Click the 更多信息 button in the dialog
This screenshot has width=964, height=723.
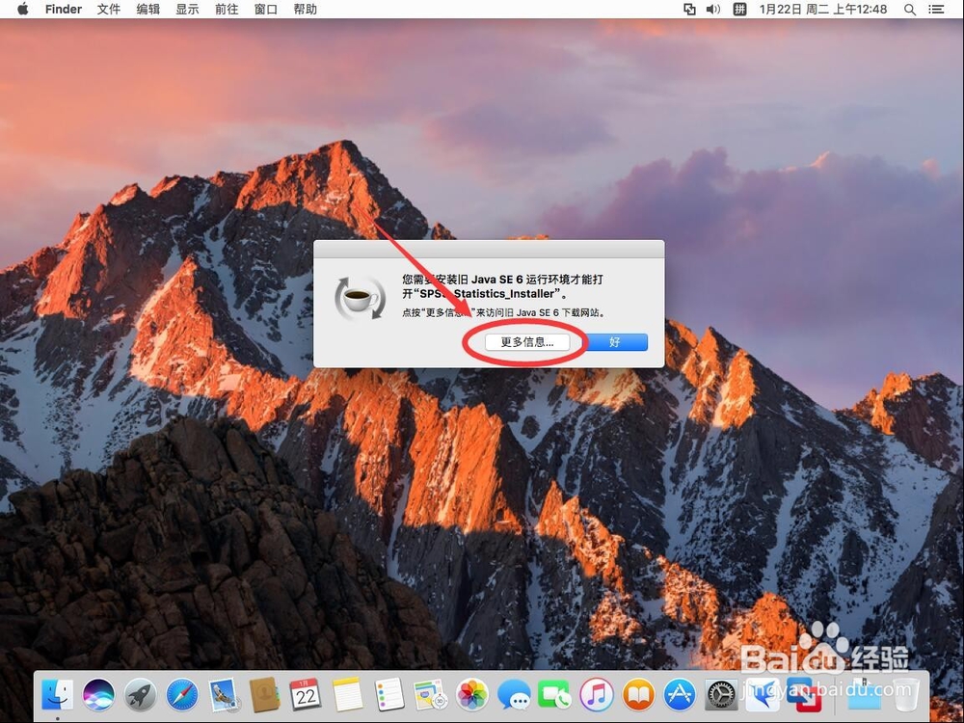pos(526,342)
